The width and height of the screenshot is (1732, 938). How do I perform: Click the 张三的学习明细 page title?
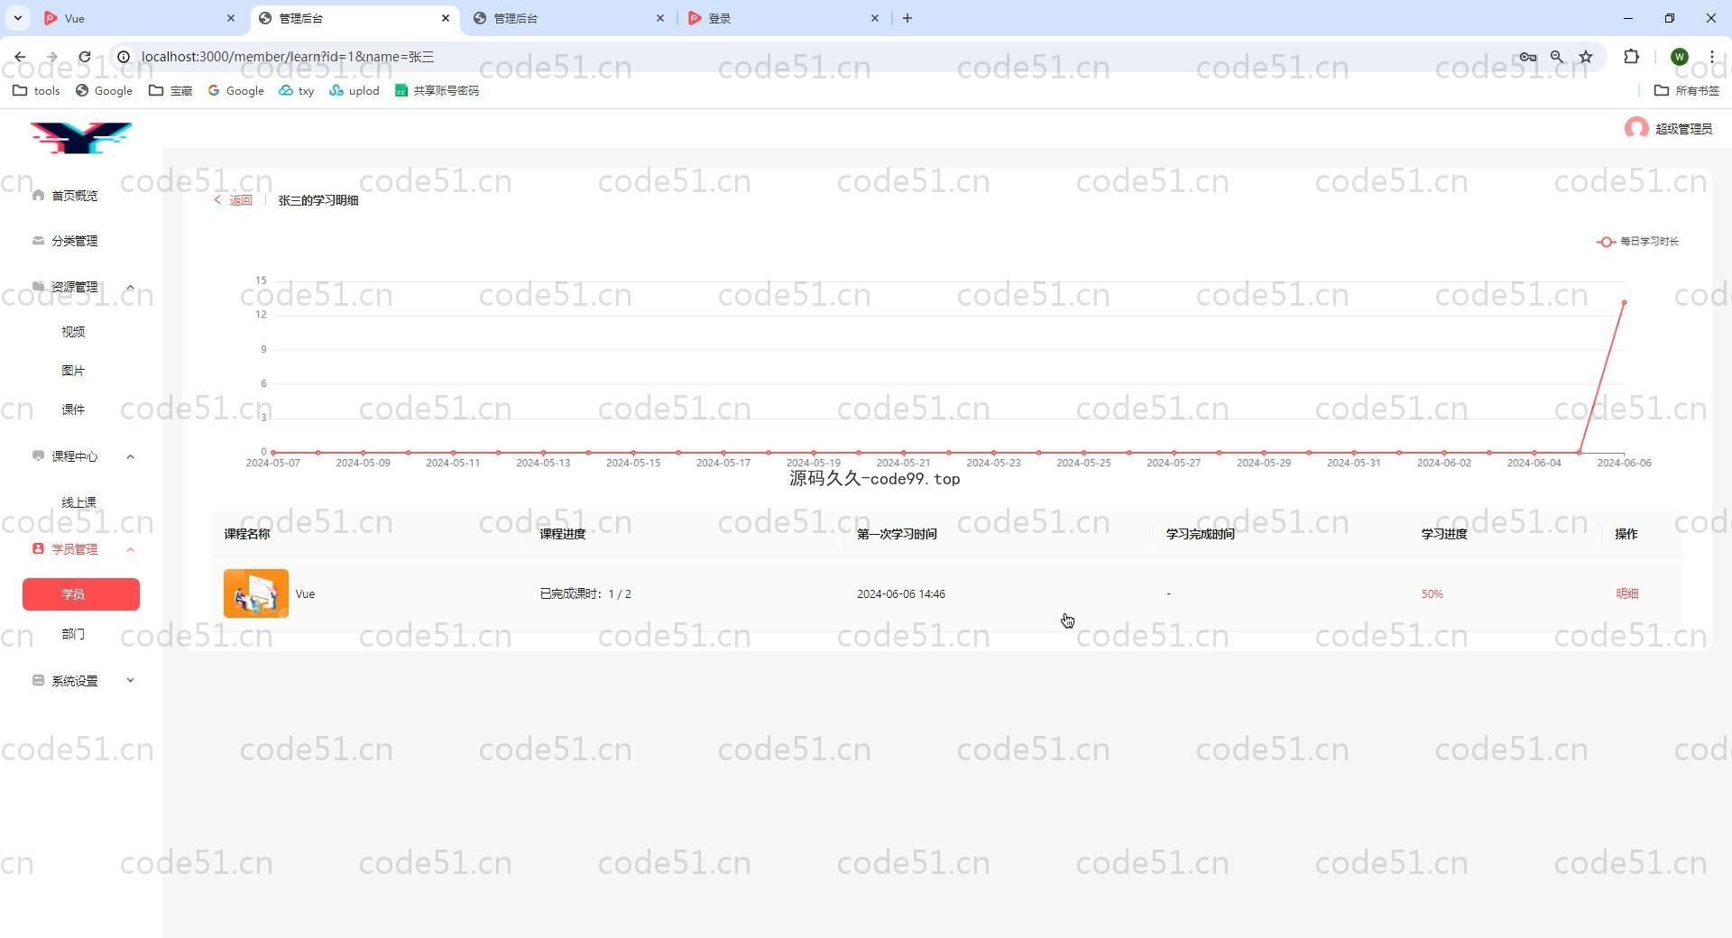pos(318,200)
